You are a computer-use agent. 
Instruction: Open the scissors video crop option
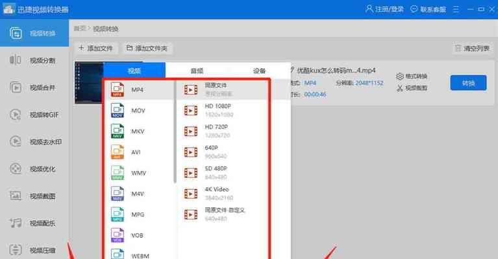click(x=412, y=87)
